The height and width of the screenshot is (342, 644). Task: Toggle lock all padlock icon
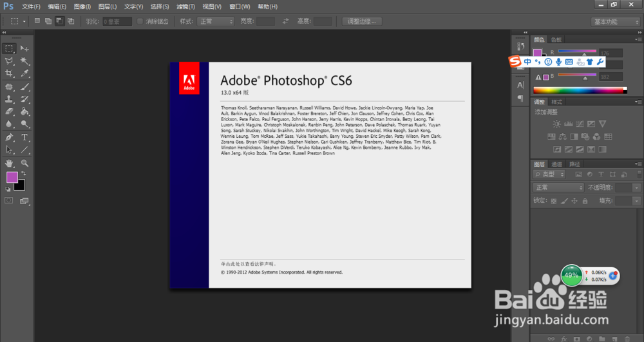tap(585, 201)
